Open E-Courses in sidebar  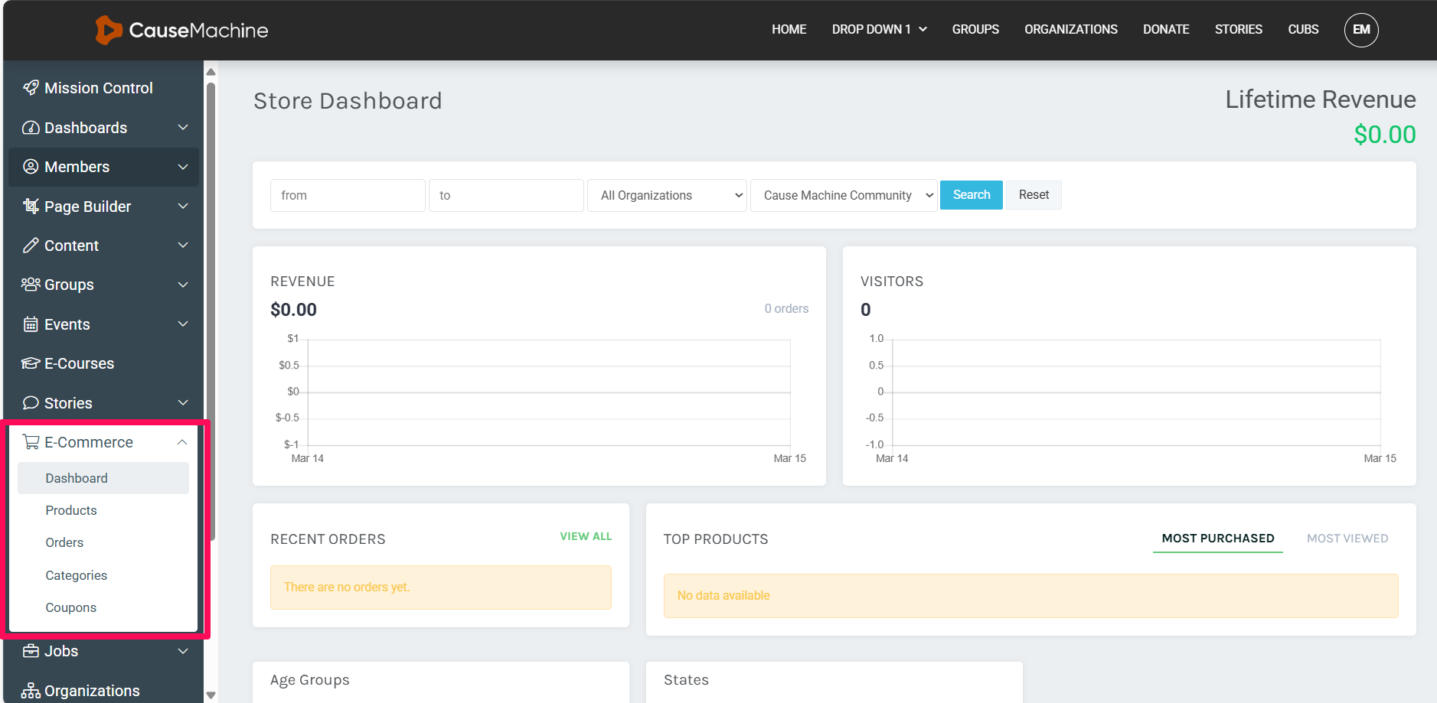79,363
